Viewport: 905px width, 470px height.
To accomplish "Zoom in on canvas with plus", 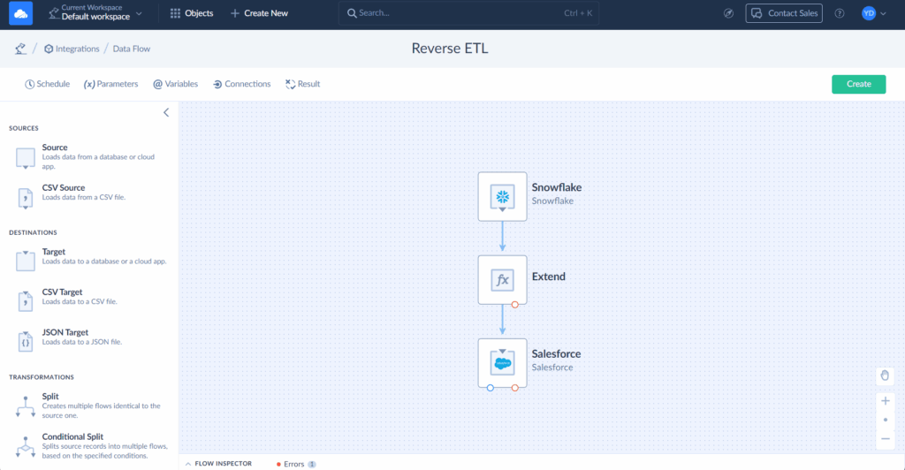I will pyautogui.click(x=885, y=401).
